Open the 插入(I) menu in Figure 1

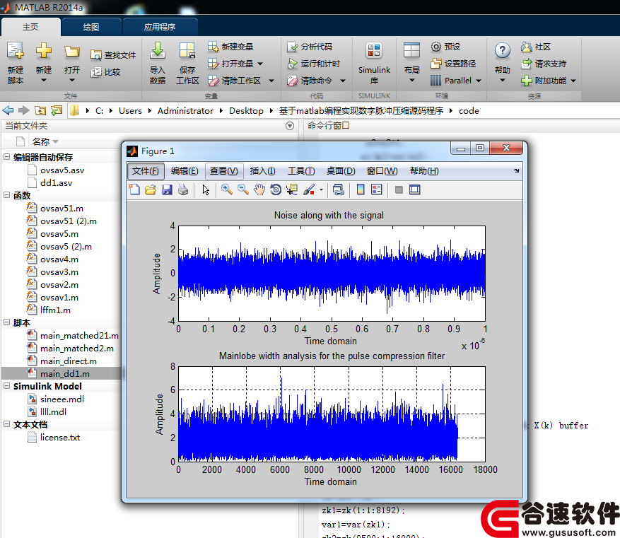262,171
